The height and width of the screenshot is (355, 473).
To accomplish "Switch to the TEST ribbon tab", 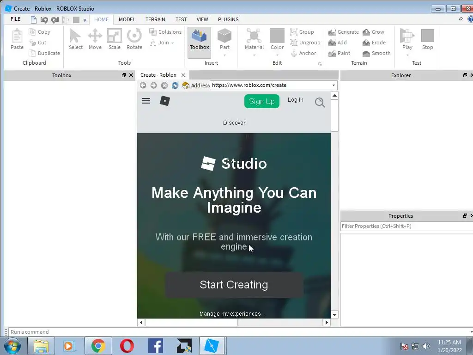I will (x=181, y=19).
